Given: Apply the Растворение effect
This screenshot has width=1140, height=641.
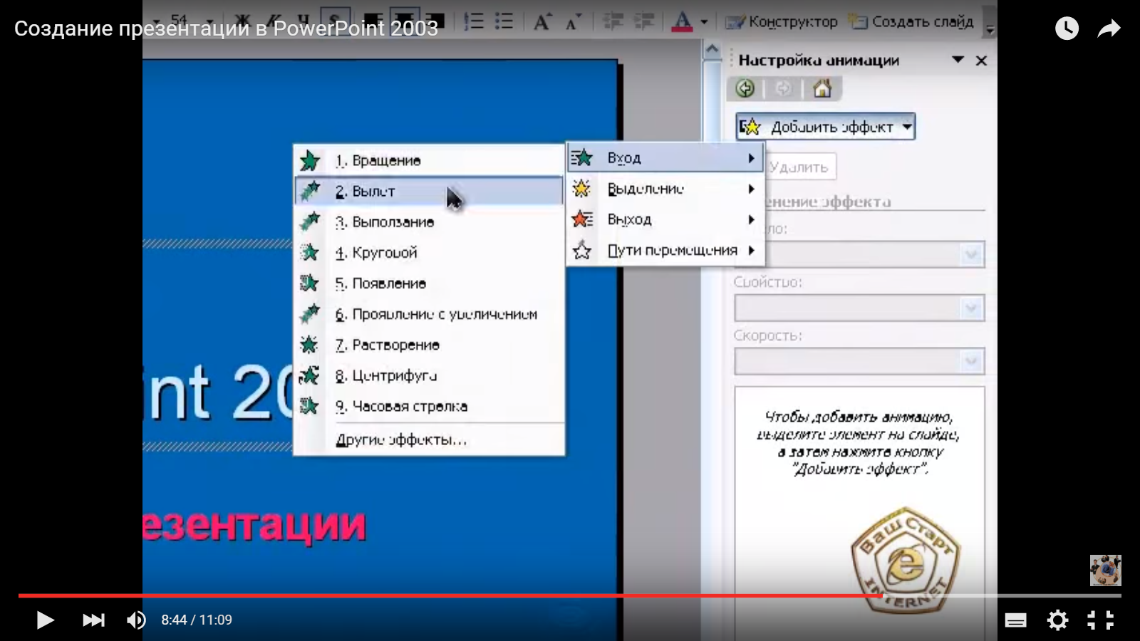Looking at the screenshot, I should point(429,345).
